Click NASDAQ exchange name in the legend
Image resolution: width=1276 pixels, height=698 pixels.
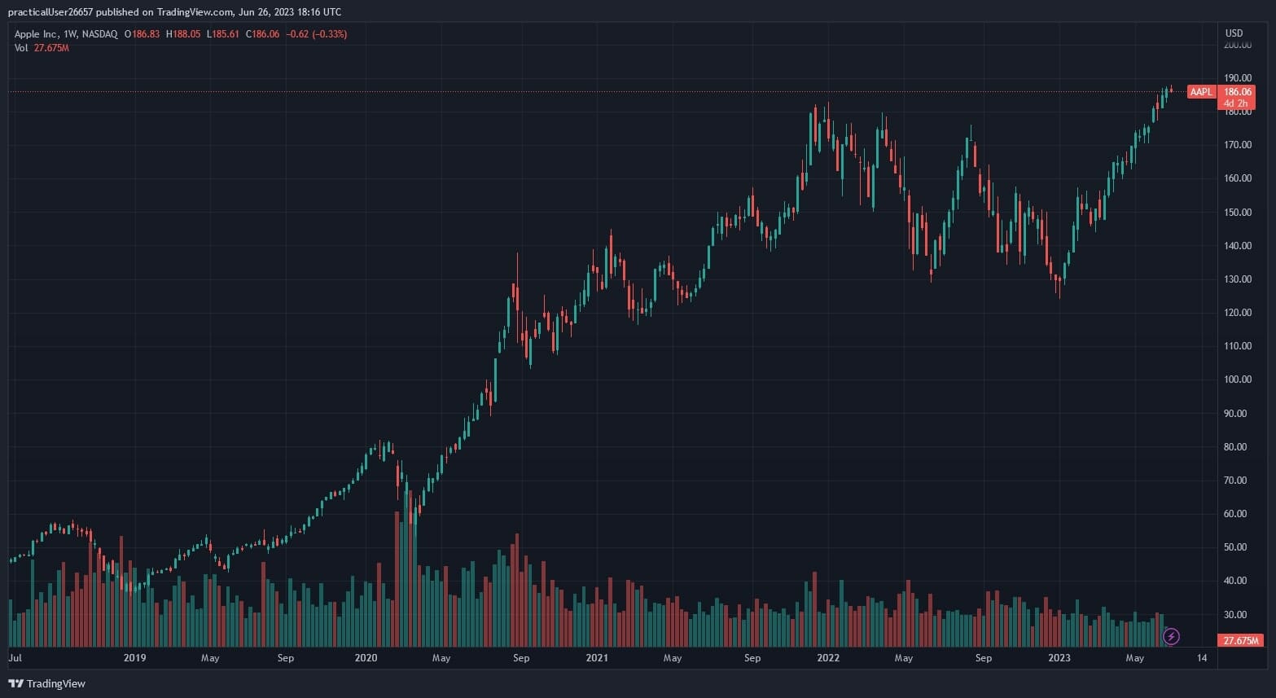(99, 34)
